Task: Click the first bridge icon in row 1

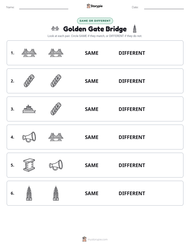Action: (29, 53)
